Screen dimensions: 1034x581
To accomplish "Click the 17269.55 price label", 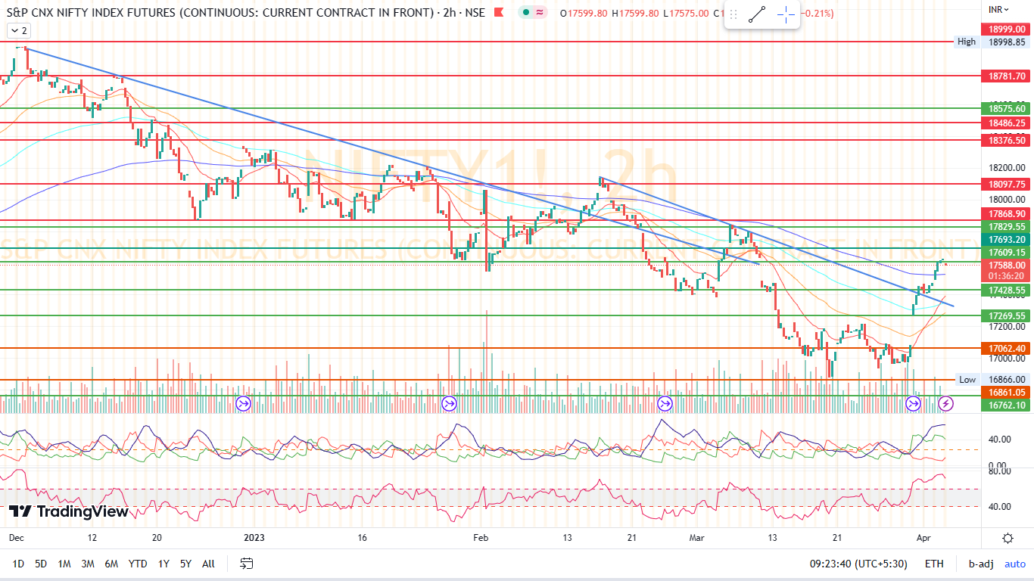I will 1006,315.
